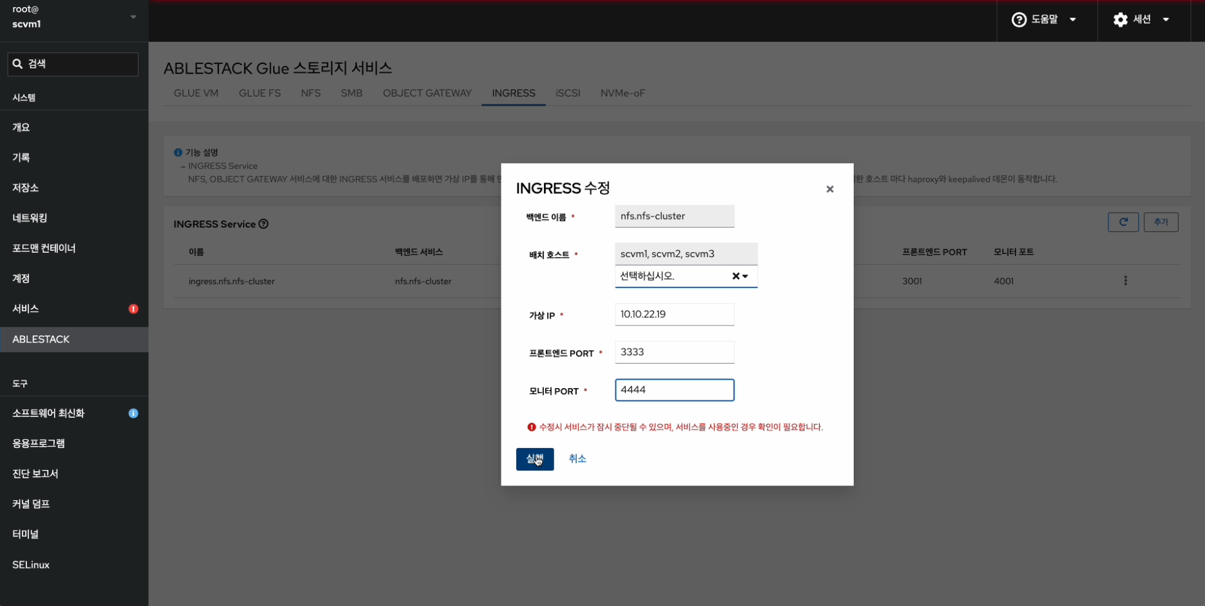
Task: Click the refresh icon button for INGRESS Service
Action: click(x=1123, y=222)
